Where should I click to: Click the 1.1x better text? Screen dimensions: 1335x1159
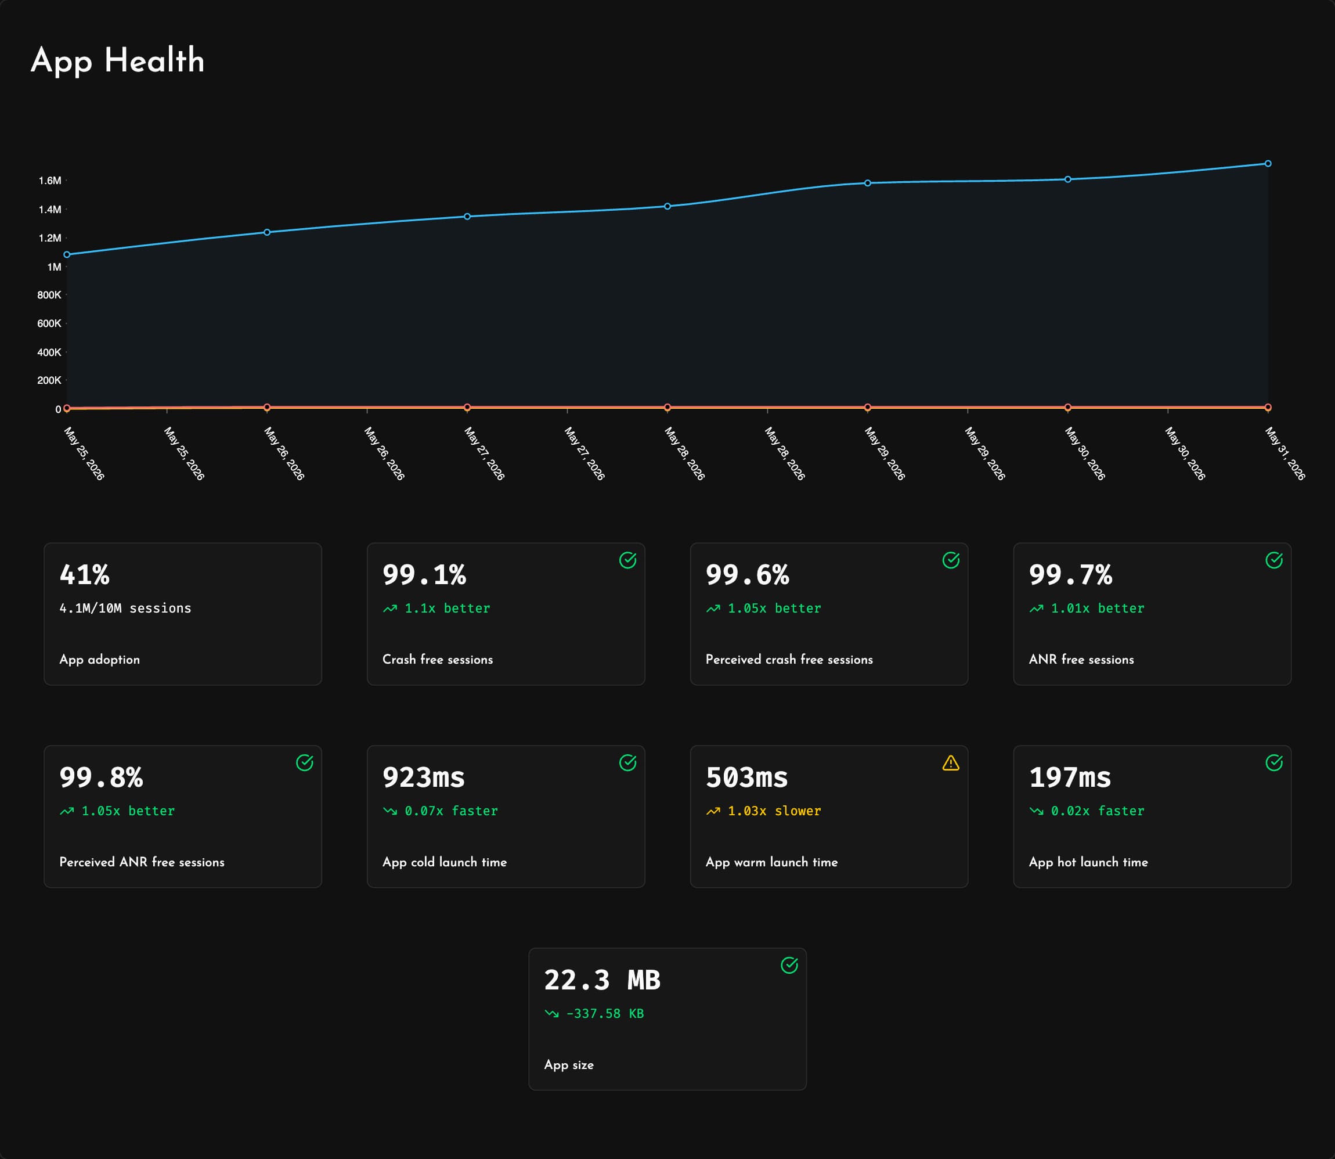click(448, 609)
